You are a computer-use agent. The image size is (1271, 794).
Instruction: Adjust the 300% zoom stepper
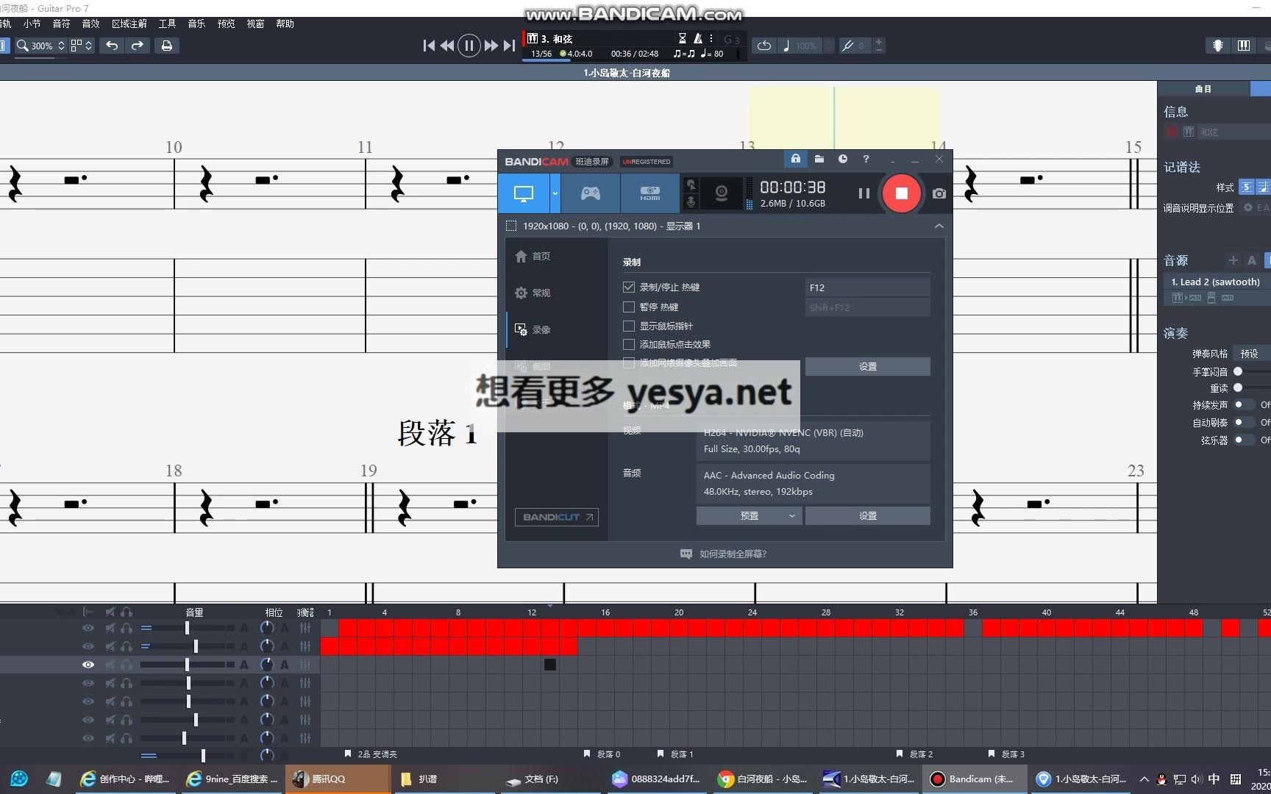[x=61, y=46]
